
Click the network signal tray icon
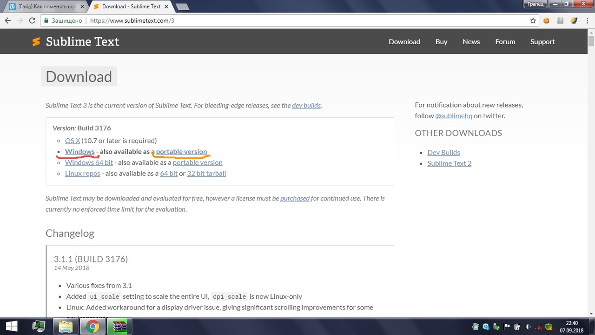point(538,327)
